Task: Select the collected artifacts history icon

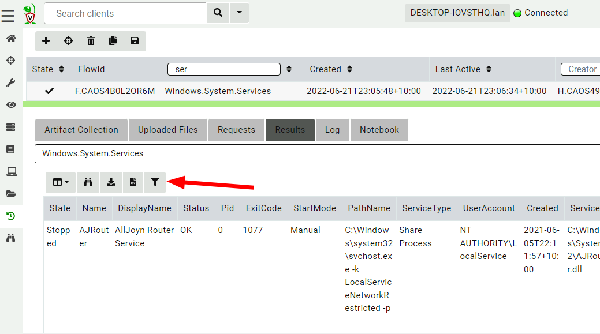Action: [10, 215]
